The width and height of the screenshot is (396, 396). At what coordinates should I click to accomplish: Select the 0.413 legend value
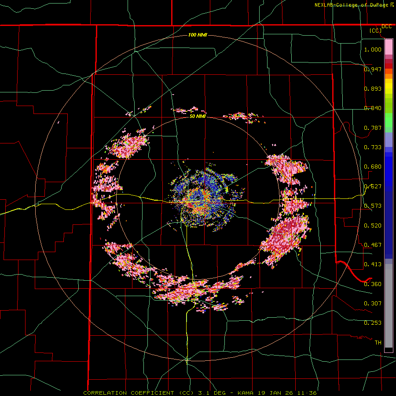(373, 264)
